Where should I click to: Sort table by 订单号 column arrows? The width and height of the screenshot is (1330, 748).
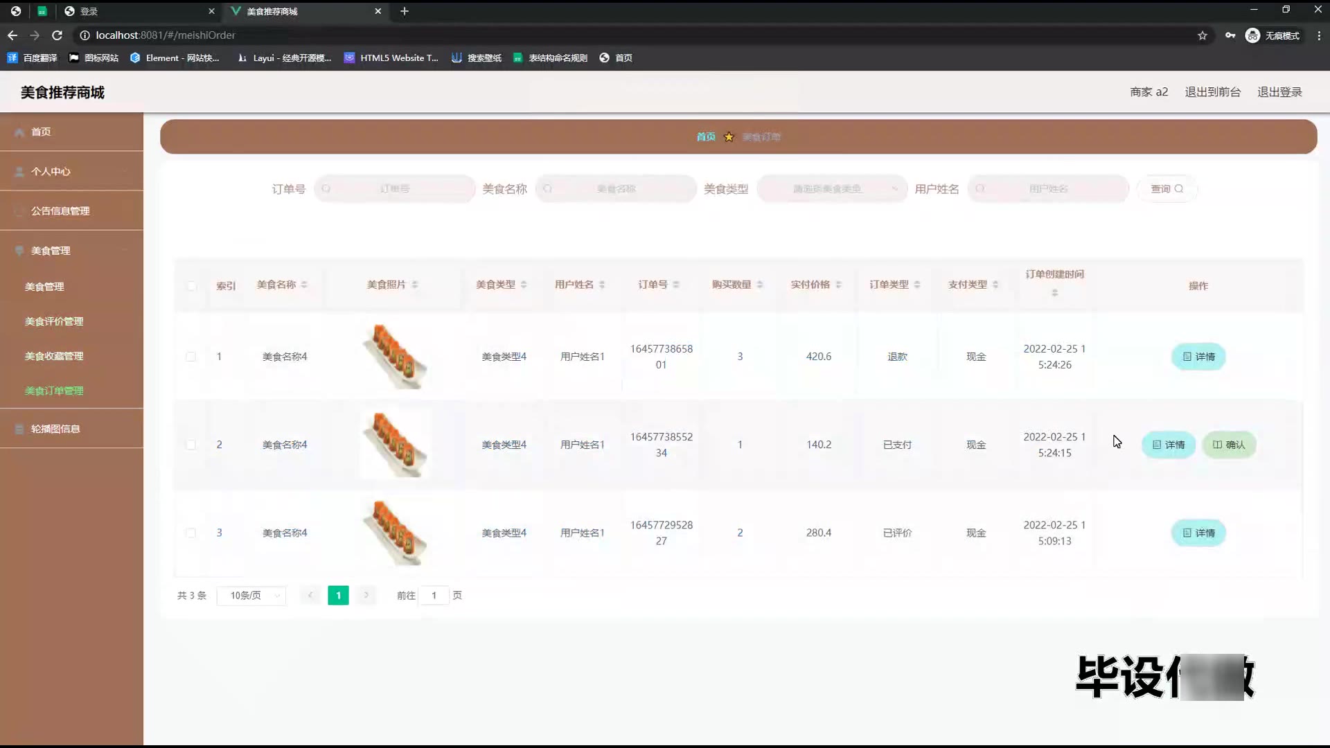click(676, 285)
